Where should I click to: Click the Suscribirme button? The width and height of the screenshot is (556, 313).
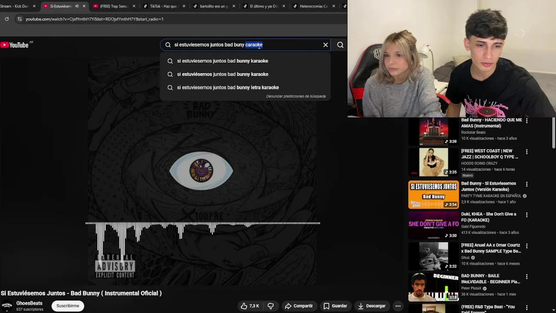point(67,306)
